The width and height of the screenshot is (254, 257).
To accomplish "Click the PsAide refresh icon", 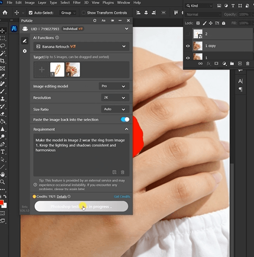I will tap(95, 20).
